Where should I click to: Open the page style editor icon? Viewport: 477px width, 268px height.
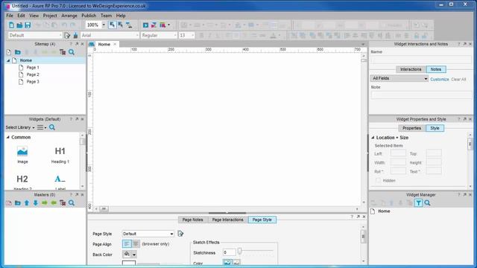(180, 234)
